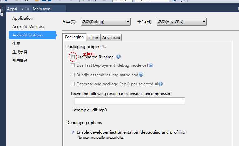Image resolution: width=239 pixels, height=146 pixels.
Task: Switch to the Linker tab
Action: (93, 38)
